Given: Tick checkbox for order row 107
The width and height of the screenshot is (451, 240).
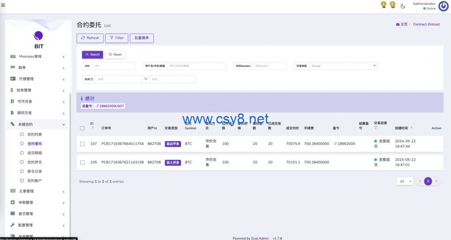Looking at the screenshot, I should pyautogui.click(x=82, y=144).
